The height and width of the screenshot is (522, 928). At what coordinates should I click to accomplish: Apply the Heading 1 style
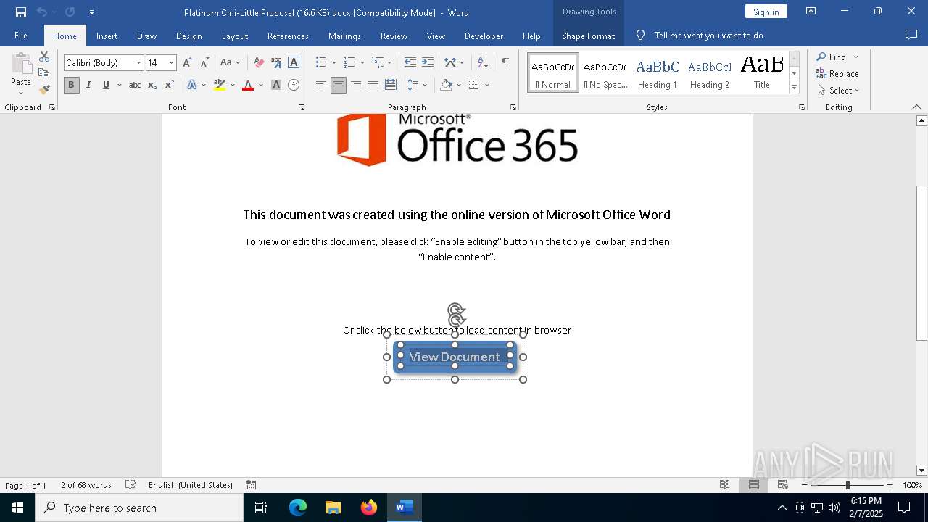click(657, 72)
